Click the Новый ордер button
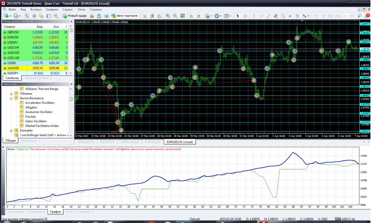 (75, 16)
